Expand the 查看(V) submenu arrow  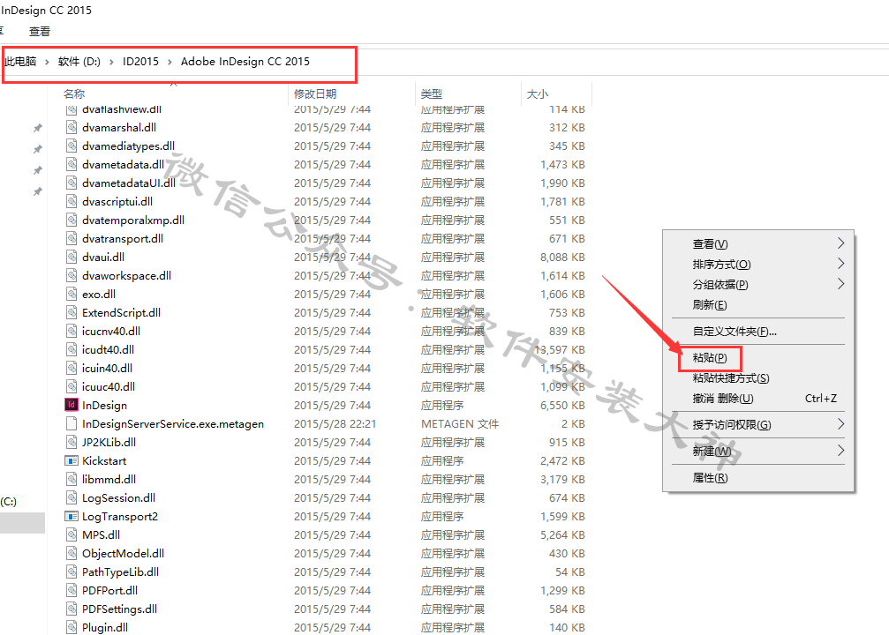click(x=840, y=243)
